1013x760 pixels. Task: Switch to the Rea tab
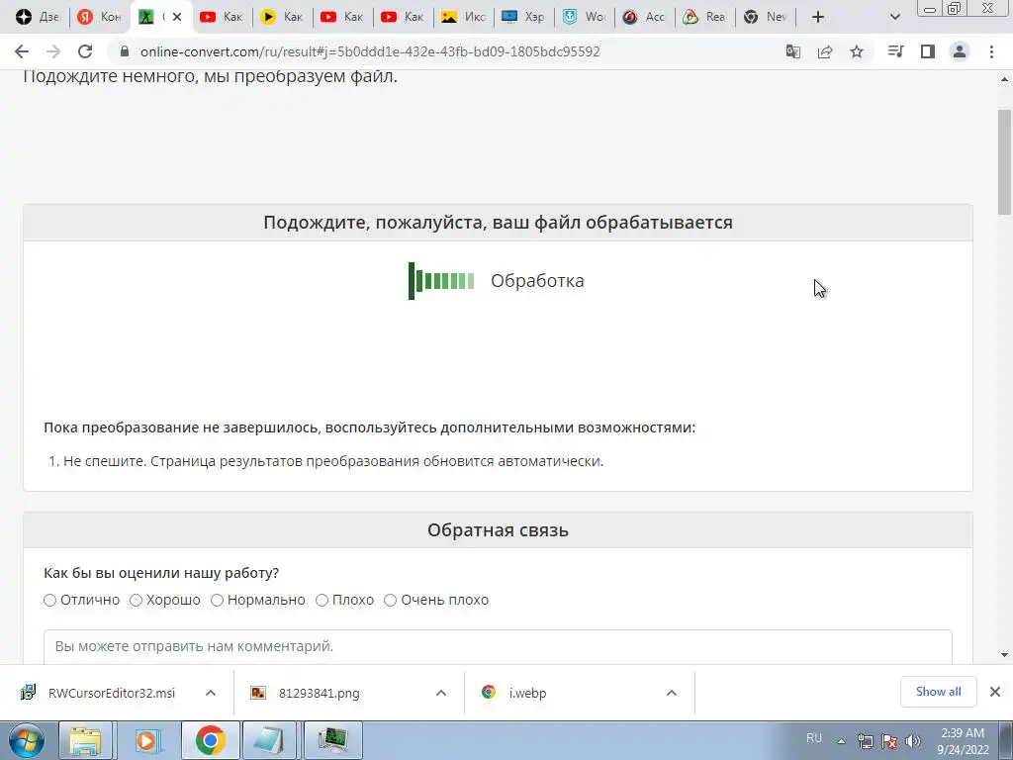tap(704, 17)
